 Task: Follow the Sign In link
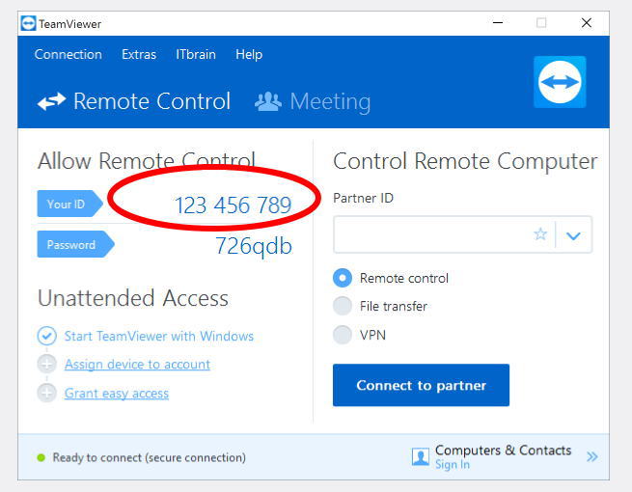452,465
